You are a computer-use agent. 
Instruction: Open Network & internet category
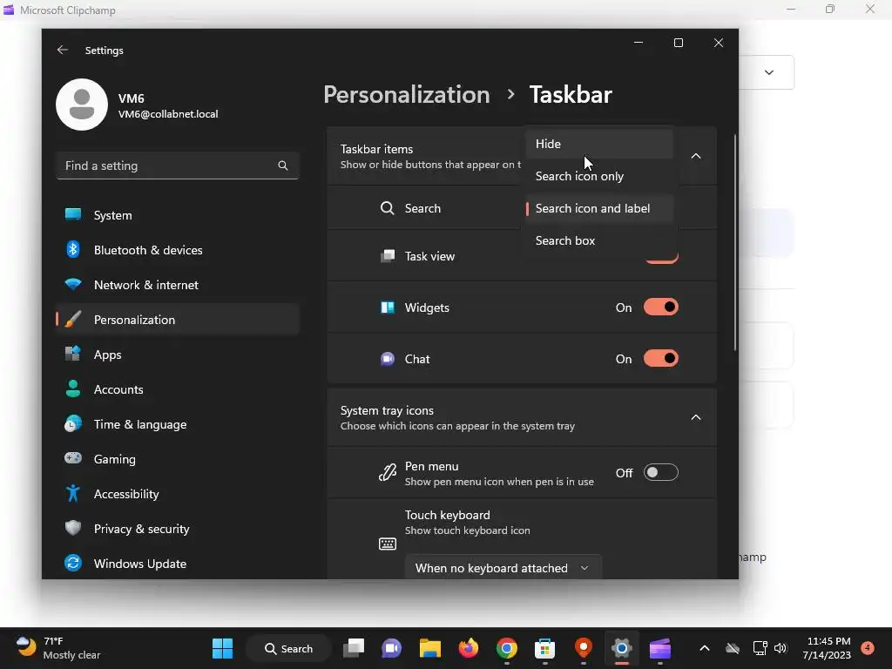click(x=178, y=285)
